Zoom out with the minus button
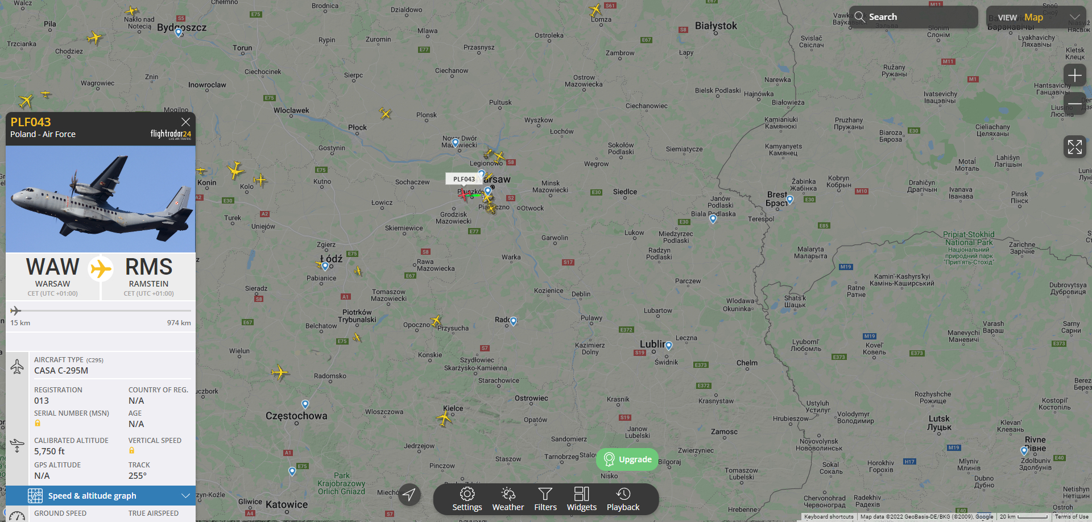 (1075, 103)
